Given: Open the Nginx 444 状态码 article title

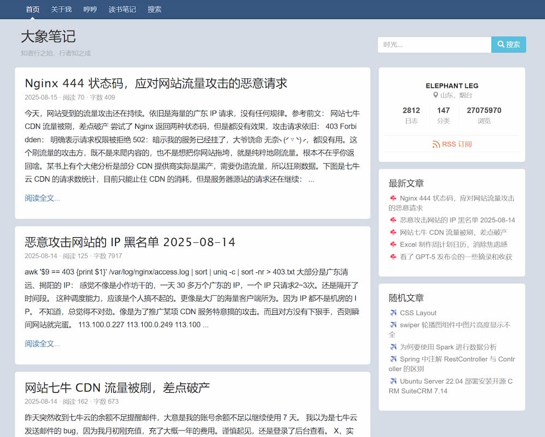Looking at the screenshot, I should (156, 83).
